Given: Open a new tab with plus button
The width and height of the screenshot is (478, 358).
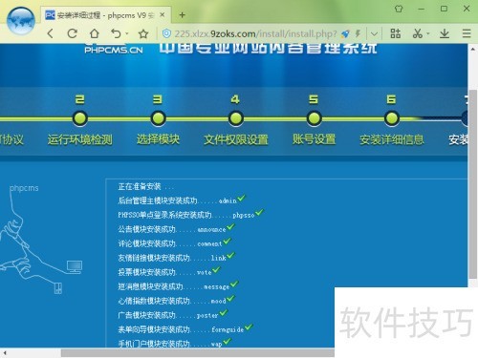Looking at the screenshot, I should 182,14.
